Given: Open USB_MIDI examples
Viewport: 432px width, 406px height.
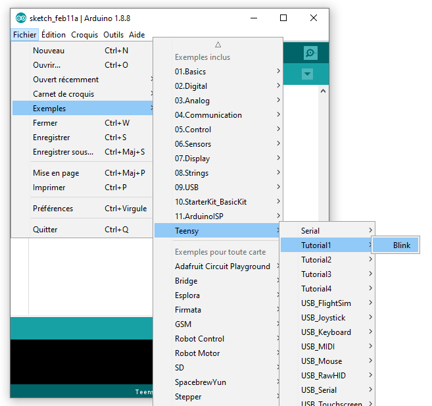Looking at the screenshot, I should click(x=327, y=347).
